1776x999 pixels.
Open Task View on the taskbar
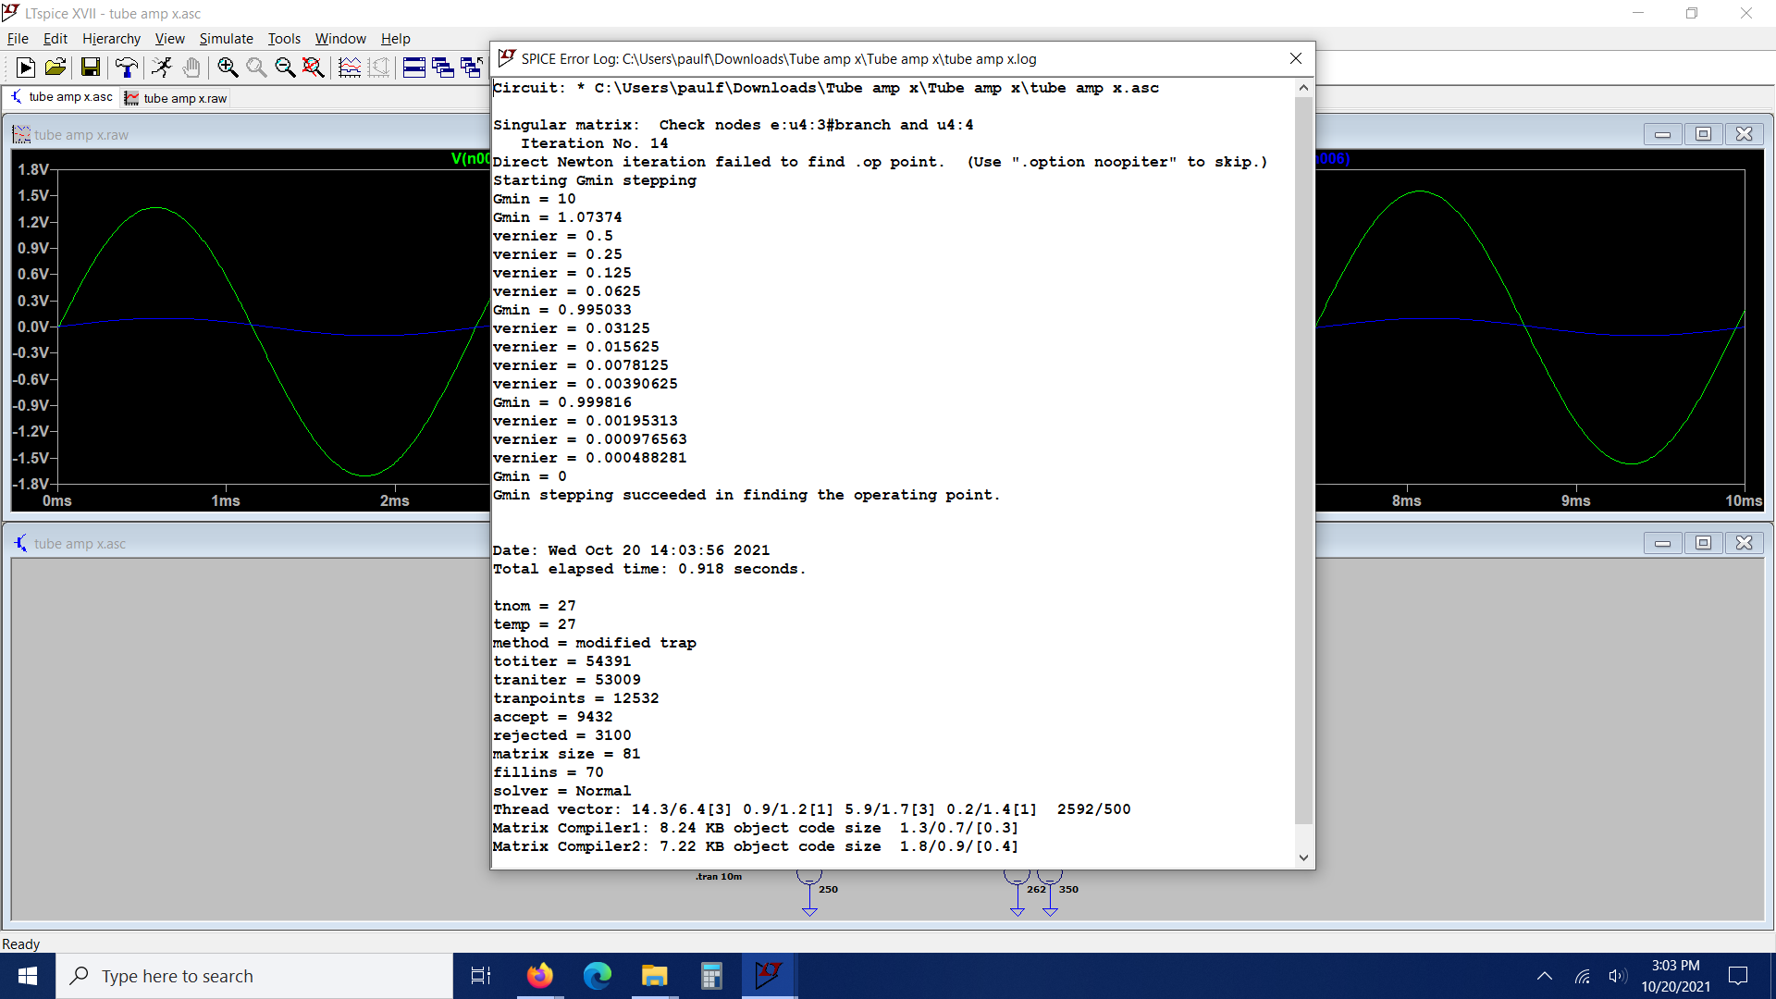481,976
